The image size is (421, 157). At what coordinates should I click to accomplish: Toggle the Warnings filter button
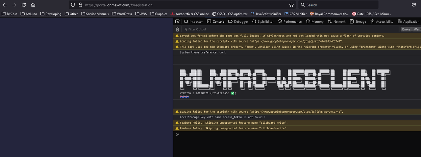pos(417,29)
